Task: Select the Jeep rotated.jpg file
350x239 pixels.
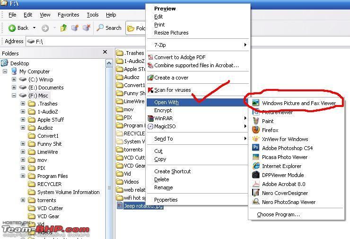Action: [x=140, y=206]
